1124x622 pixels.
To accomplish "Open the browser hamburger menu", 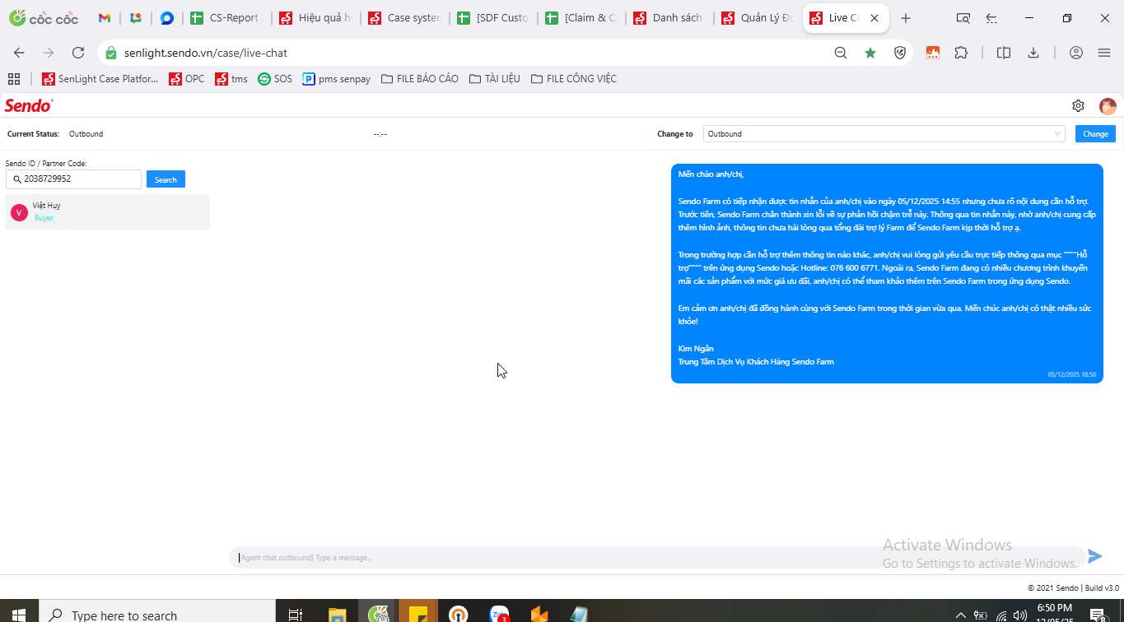I will (1104, 53).
